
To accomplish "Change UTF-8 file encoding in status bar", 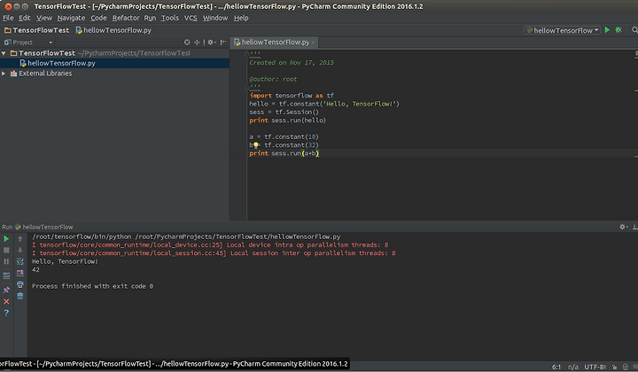I will pos(595,367).
